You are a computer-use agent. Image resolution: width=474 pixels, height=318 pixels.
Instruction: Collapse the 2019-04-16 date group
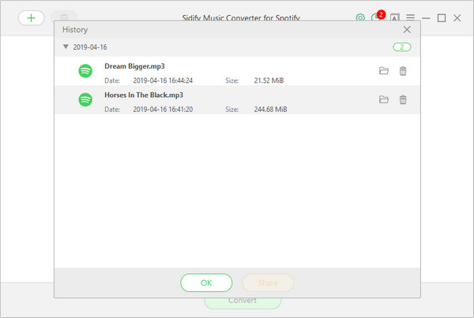coord(66,47)
